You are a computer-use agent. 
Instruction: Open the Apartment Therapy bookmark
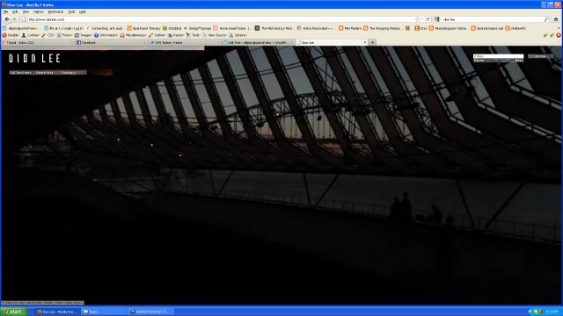pyautogui.click(x=143, y=28)
